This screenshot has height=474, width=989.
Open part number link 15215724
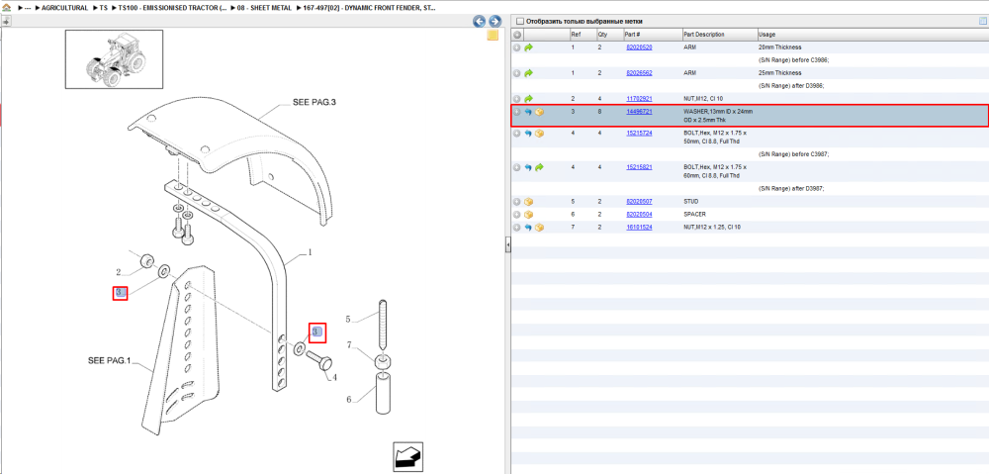tap(639, 134)
